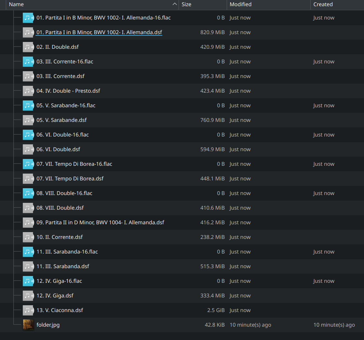The image size is (364, 340).
Task: Click the audio icon beside 02. II. Double.dsf
Action: (x=28, y=47)
